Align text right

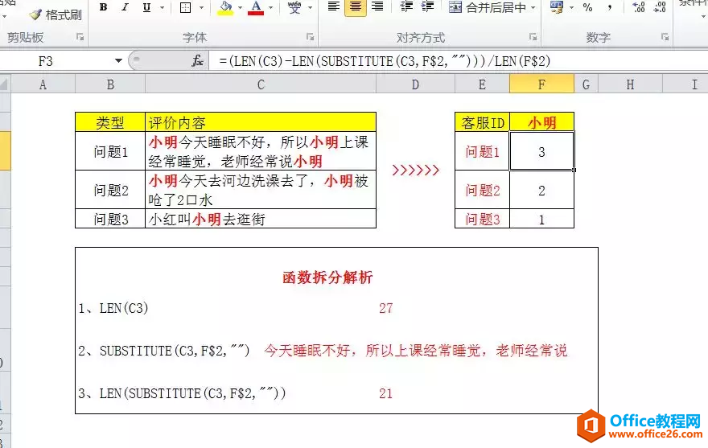pos(377,6)
